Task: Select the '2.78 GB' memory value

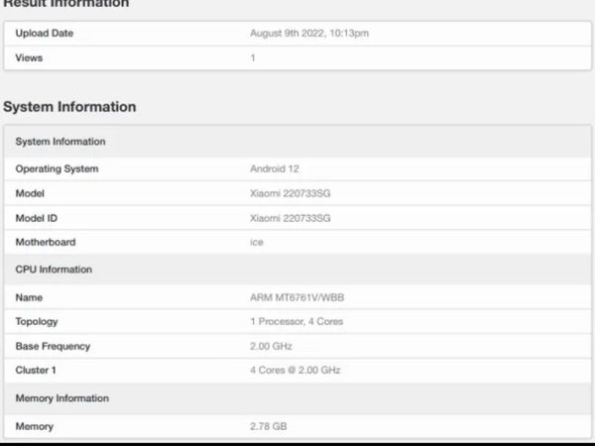Action: coord(269,426)
